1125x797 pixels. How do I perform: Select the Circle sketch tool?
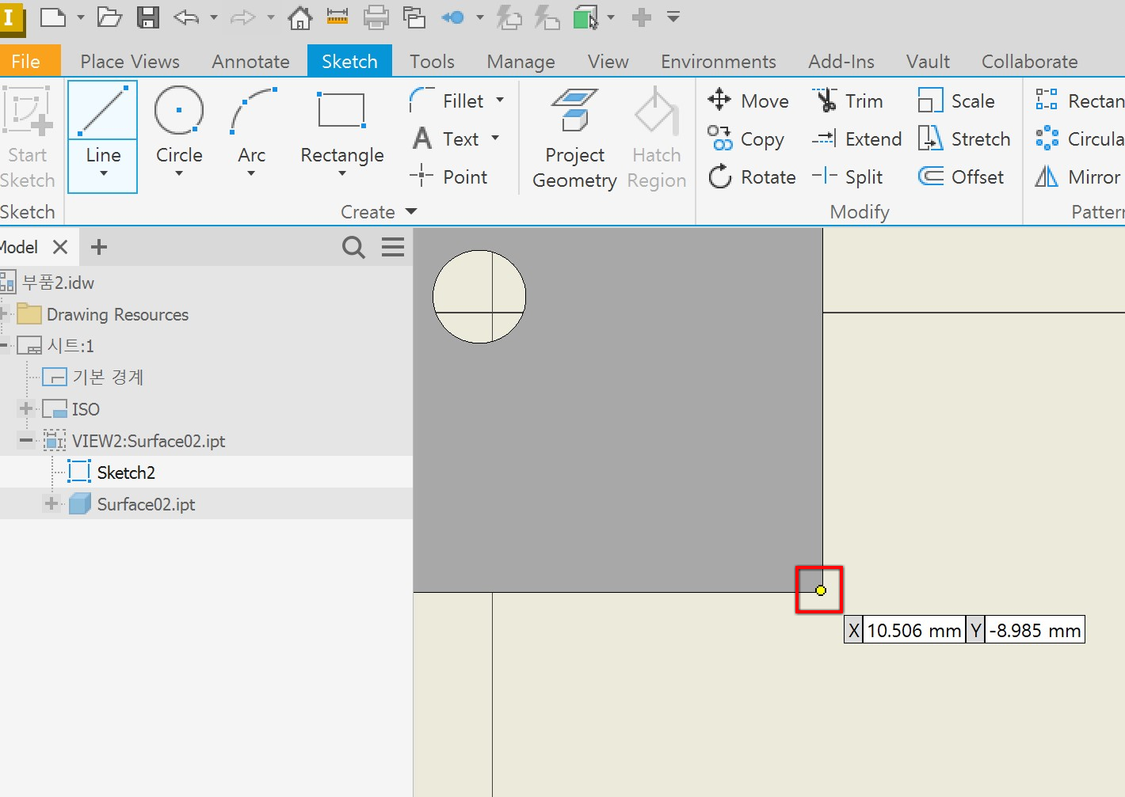[x=179, y=131]
